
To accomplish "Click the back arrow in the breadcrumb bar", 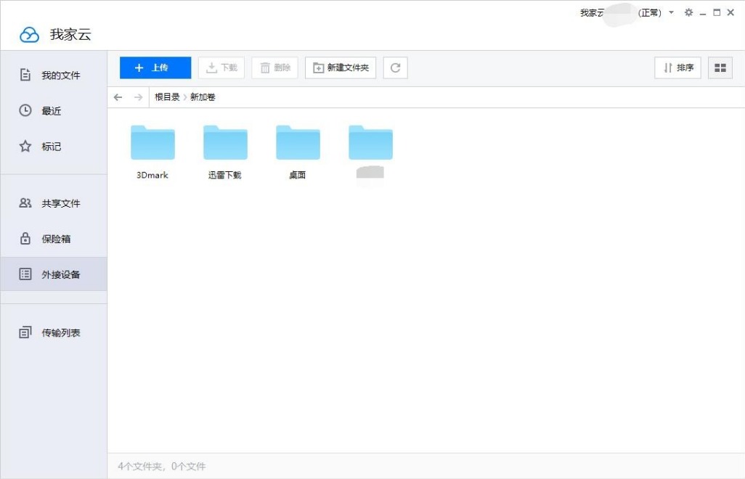I will pyautogui.click(x=118, y=97).
